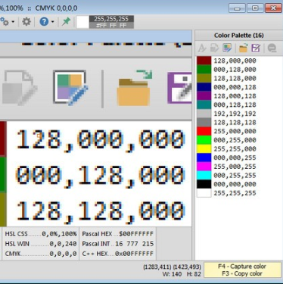Click the greyed-out remove color icon in palette toolbar
The height and width of the screenshot is (284, 283).
tap(272, 48)
